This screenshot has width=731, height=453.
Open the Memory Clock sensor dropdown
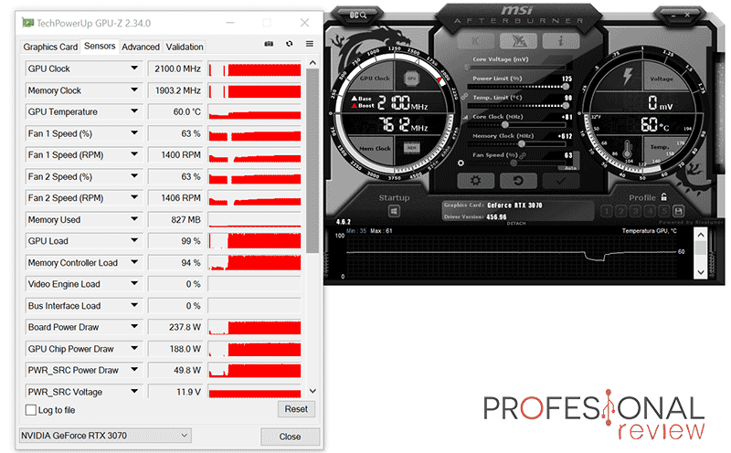pyautogui.click(x=134, y=90)
